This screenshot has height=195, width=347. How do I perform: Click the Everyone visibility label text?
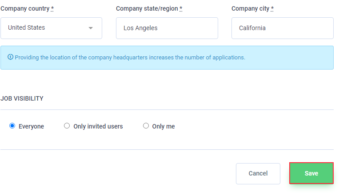tap(31, 126)
